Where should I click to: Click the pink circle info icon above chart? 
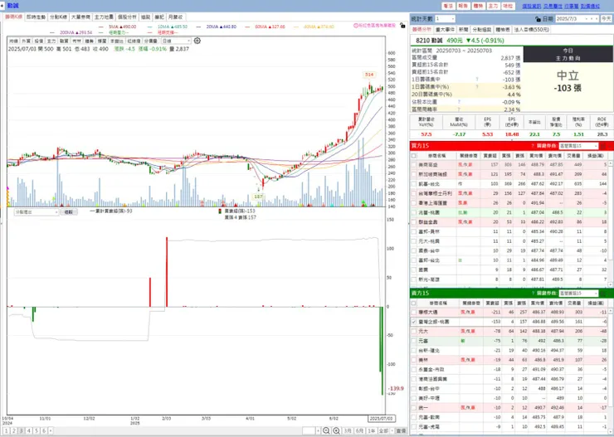coord(356,26)
